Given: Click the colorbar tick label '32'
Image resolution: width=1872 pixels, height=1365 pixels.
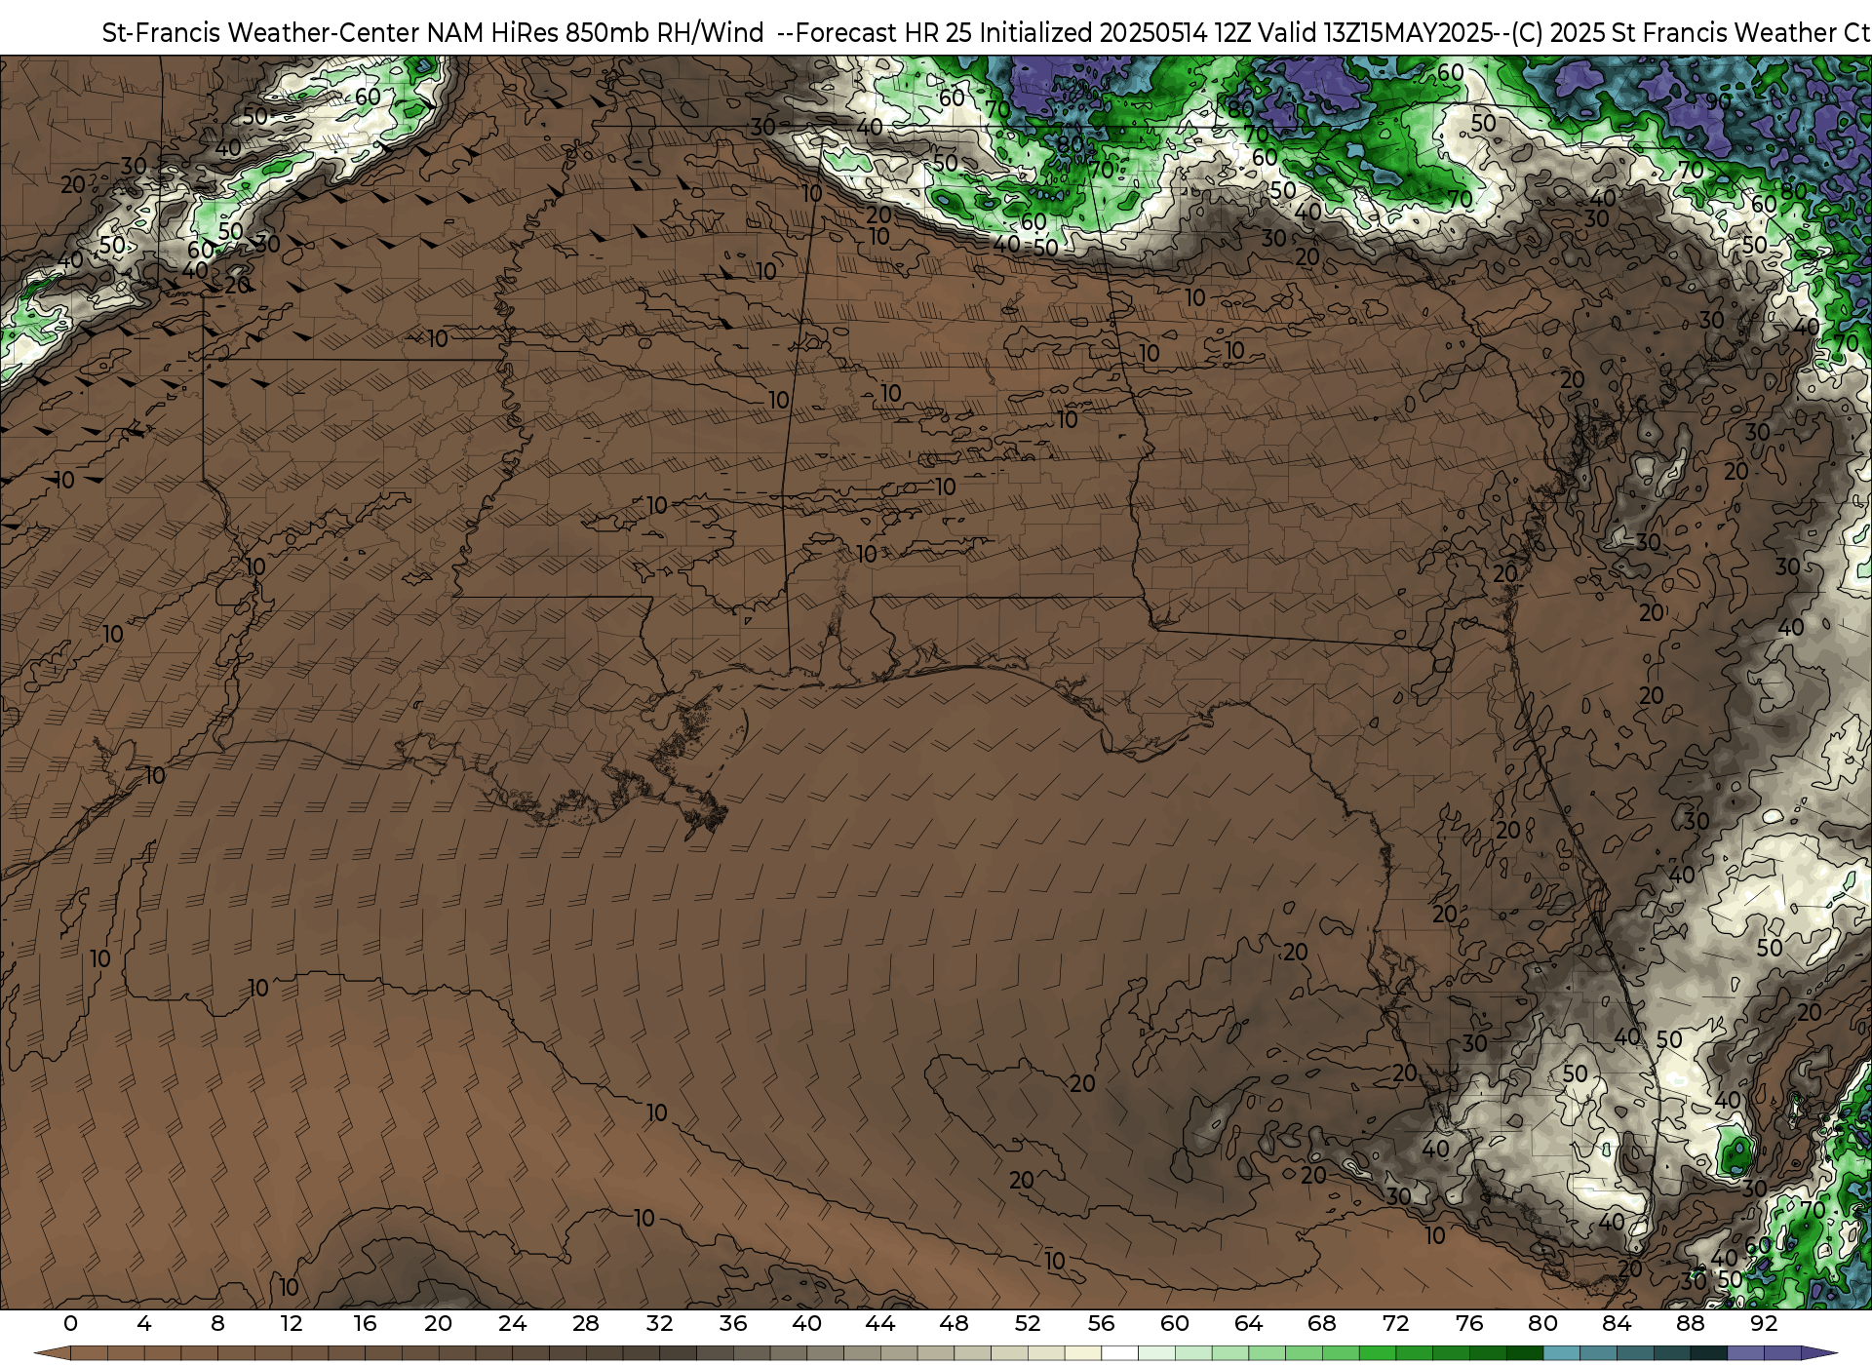Looking at the screenshot, I should click(659, 1324).
